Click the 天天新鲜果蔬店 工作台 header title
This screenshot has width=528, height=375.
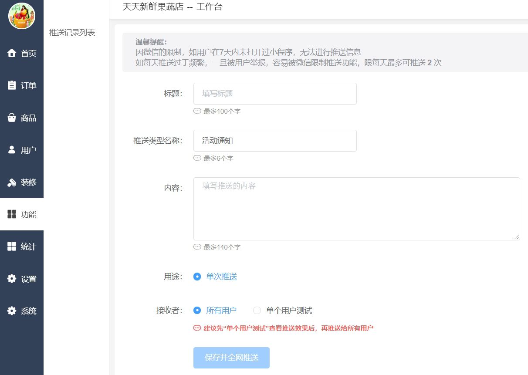pos(173,7)
